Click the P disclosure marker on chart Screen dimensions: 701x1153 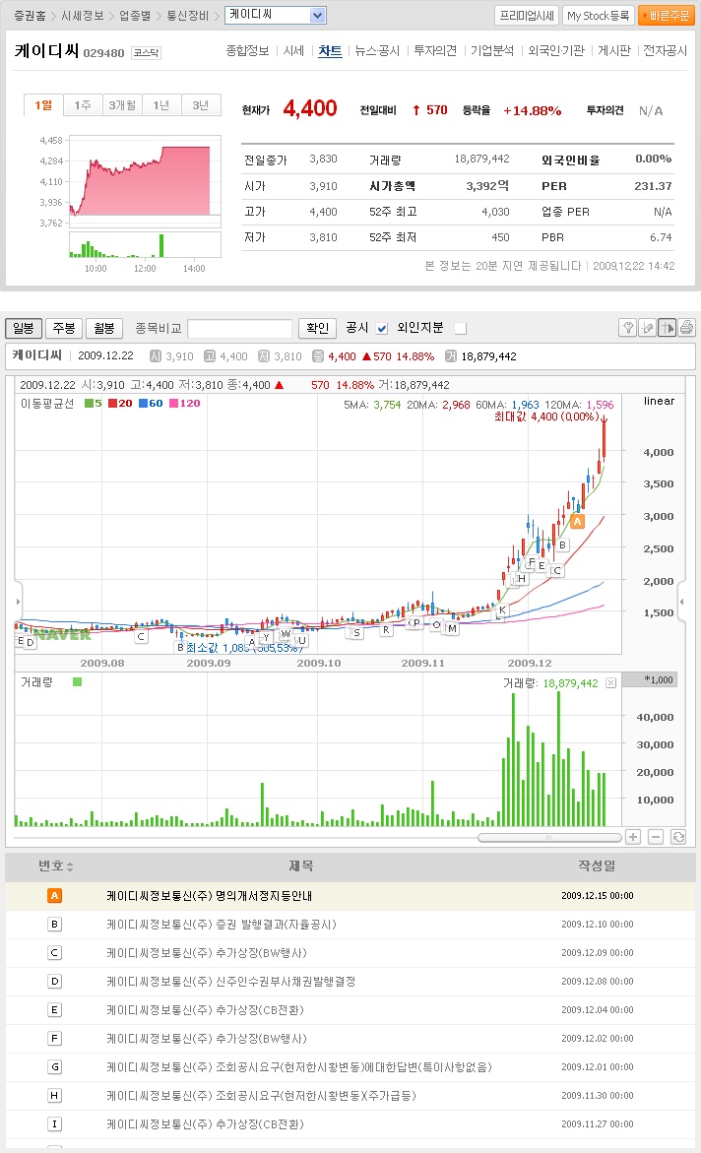pyautogui.click(x=416, y=623)
